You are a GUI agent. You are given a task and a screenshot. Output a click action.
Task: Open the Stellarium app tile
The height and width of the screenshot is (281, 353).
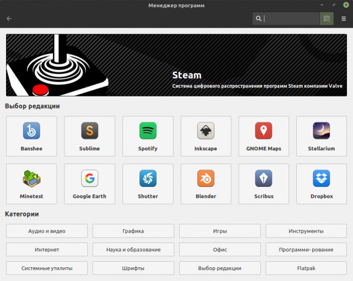point(322,136)
